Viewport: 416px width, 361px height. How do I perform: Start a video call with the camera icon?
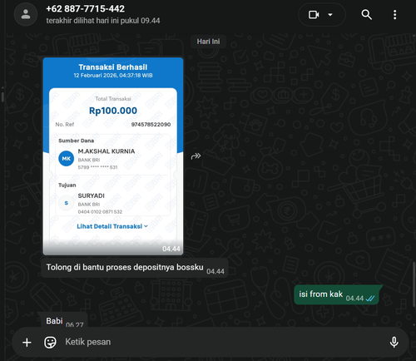tap(314, 14)
